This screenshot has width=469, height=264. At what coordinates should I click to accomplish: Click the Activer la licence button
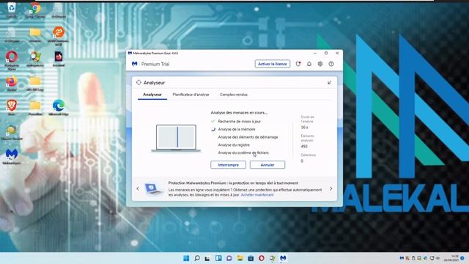272,64
